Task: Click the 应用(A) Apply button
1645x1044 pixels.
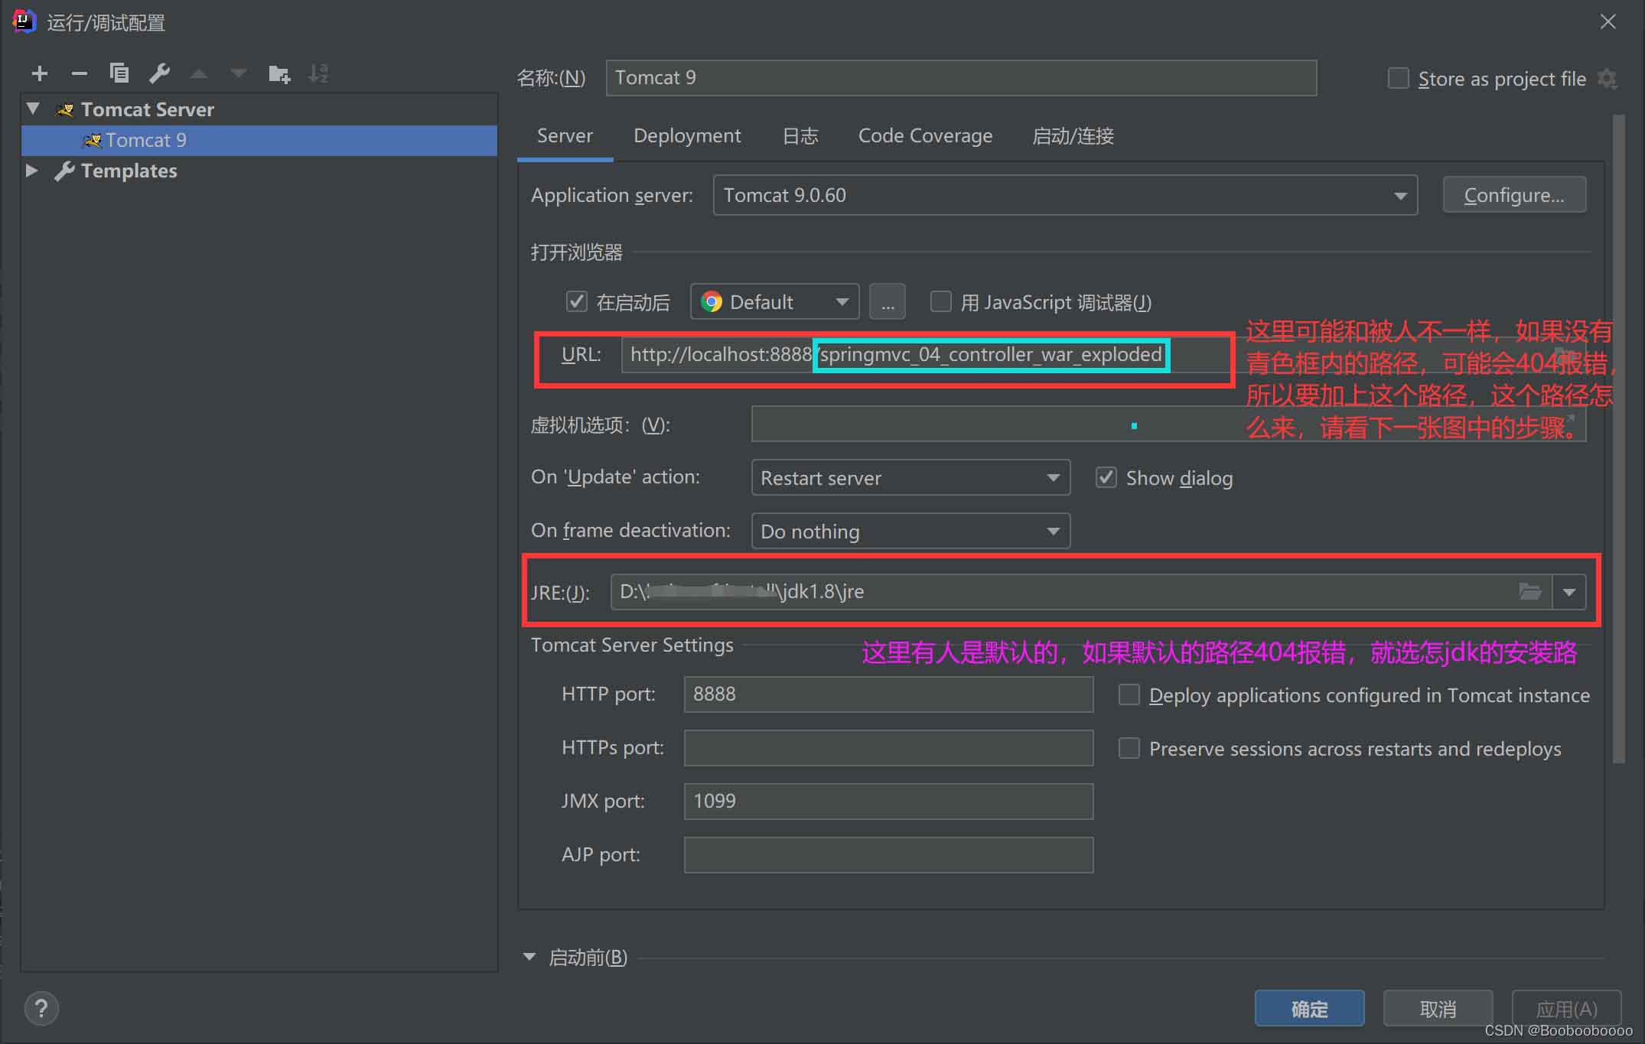Action: [1566, 1008]
